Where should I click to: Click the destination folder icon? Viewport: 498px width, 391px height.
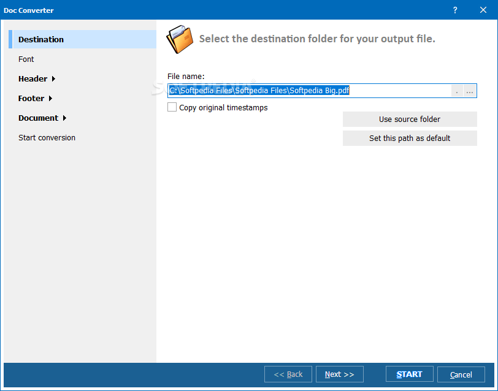click(x=180, y=39)
